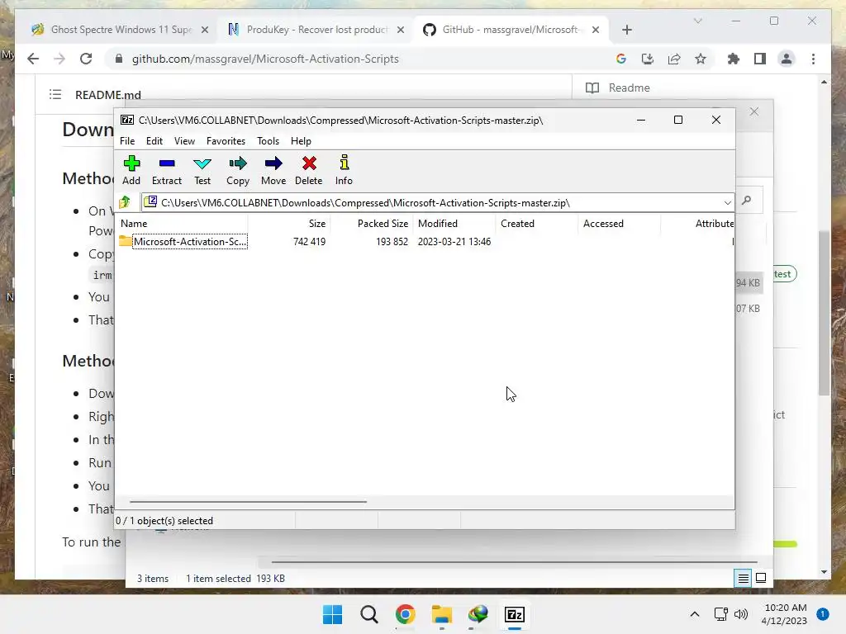Click the Google icon in address bar
Viewport: 846px width, 634px height.
pyautogui.click(x=621, y=59)
